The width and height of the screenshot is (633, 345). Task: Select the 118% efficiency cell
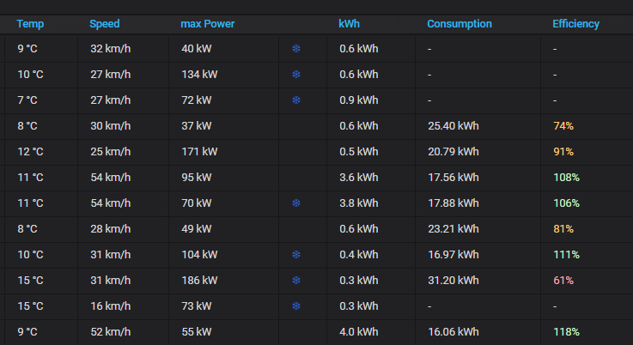tap(566, 331)
